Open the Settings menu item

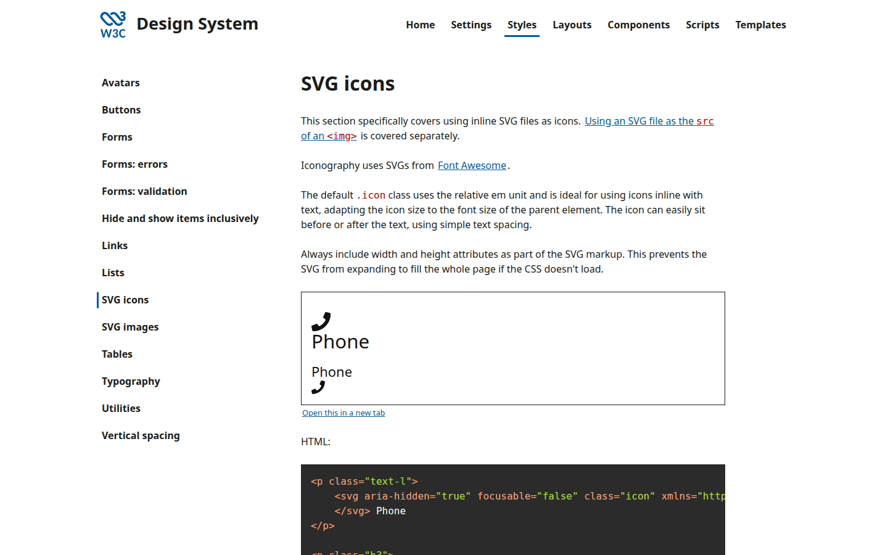471,25
